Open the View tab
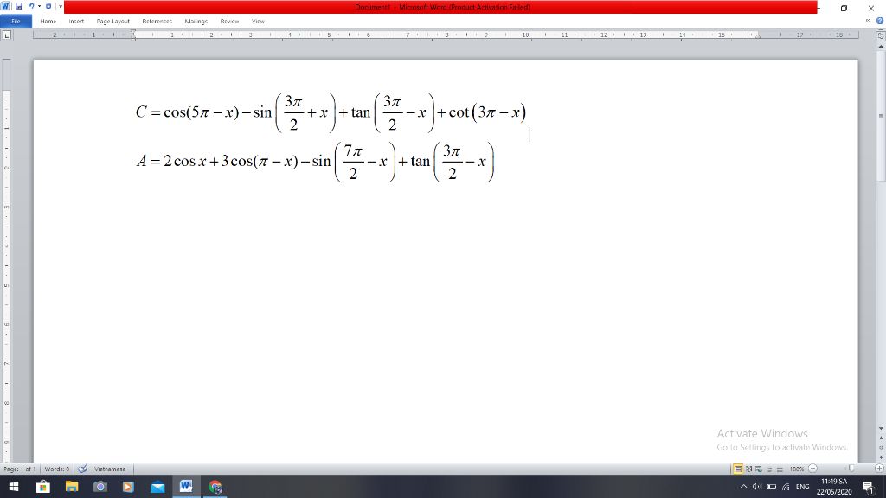 pyautogui.click(x=258, y=21)
